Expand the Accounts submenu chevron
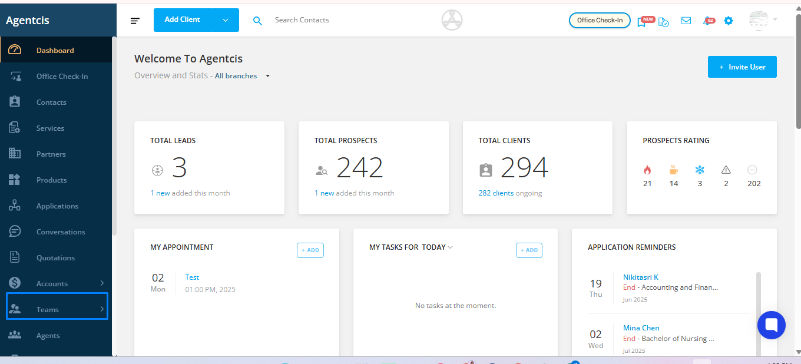This screenshot has width=801, height=364. [102, 283]
